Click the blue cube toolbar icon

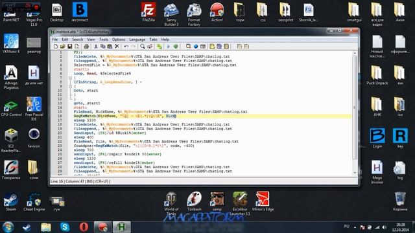196,47
